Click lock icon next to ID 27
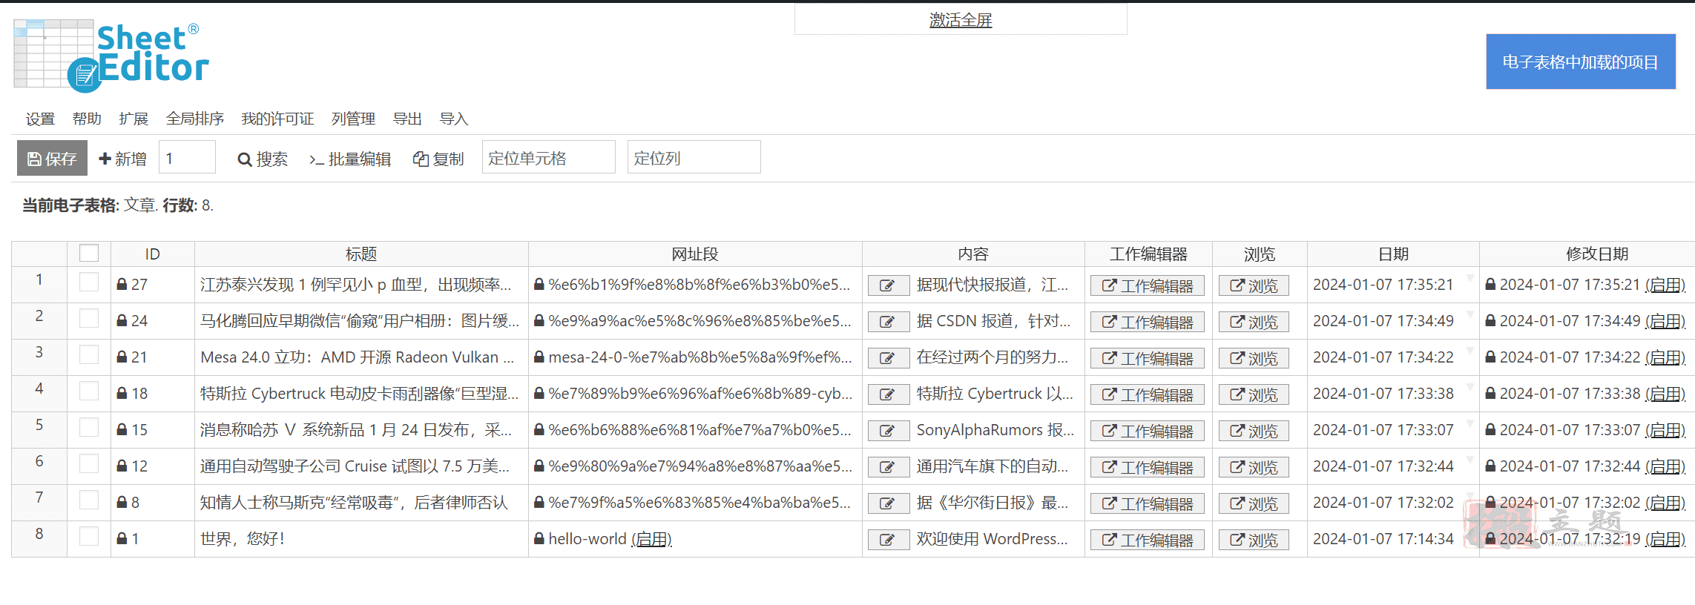Screen dimensions: 1695x605 [122, 284]
